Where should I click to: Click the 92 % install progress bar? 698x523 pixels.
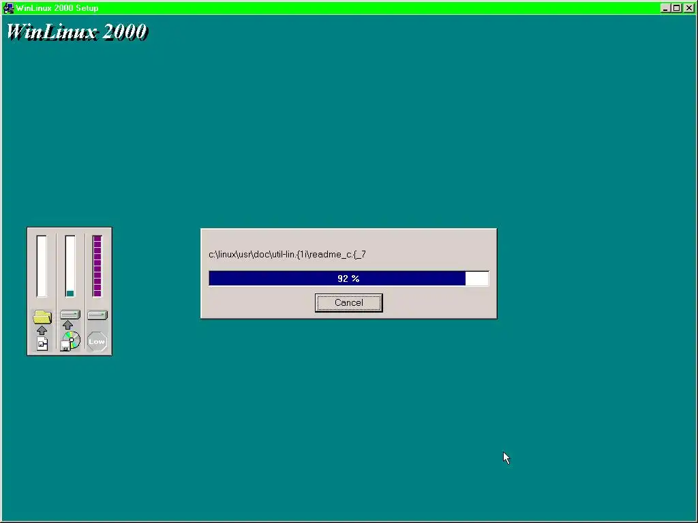point(348,279)
